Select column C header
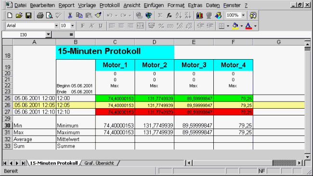Image resolution: width=313 pixels, height=176 pixels. (115, 42)
